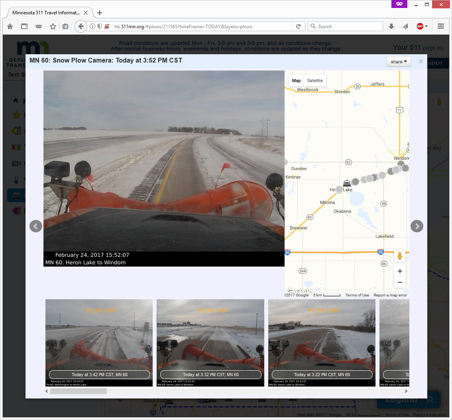This screenshot has height=420, width=452.
Task: Click Report a map error link in mini map
Action: 390,295
